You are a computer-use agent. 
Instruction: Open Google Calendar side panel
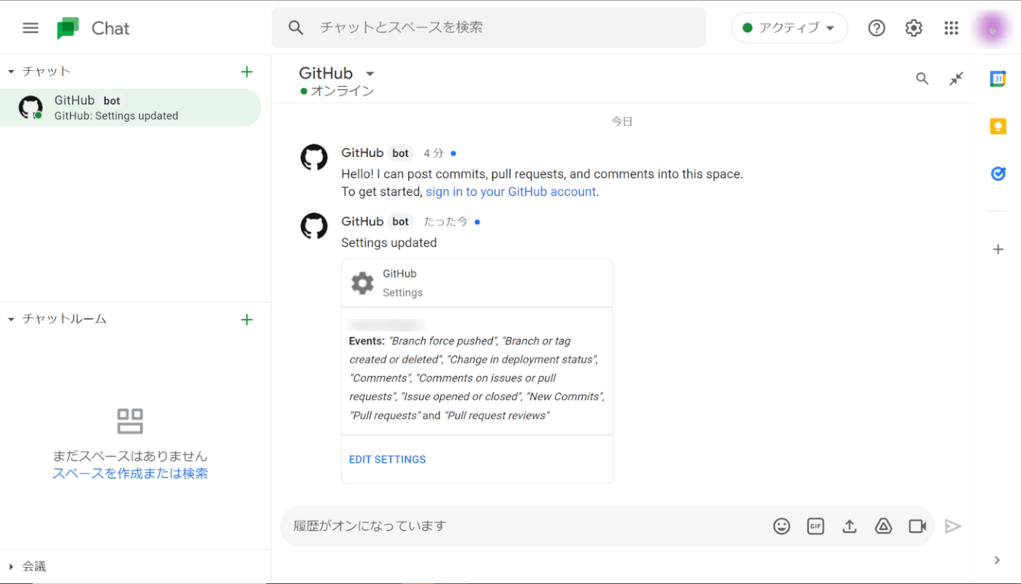(998, 79)
